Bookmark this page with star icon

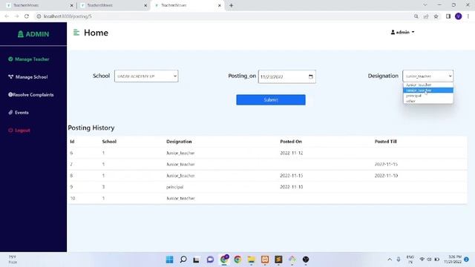click(x=436, y=16)
